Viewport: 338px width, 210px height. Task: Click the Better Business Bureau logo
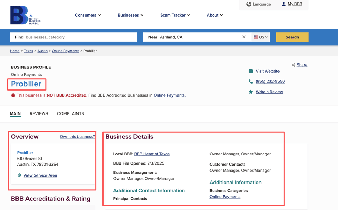[x=25, y=15]
